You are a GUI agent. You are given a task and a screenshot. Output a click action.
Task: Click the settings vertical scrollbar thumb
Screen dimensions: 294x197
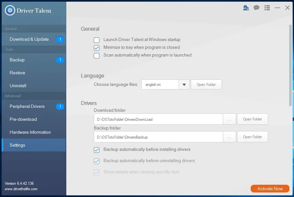coord(290,65)
